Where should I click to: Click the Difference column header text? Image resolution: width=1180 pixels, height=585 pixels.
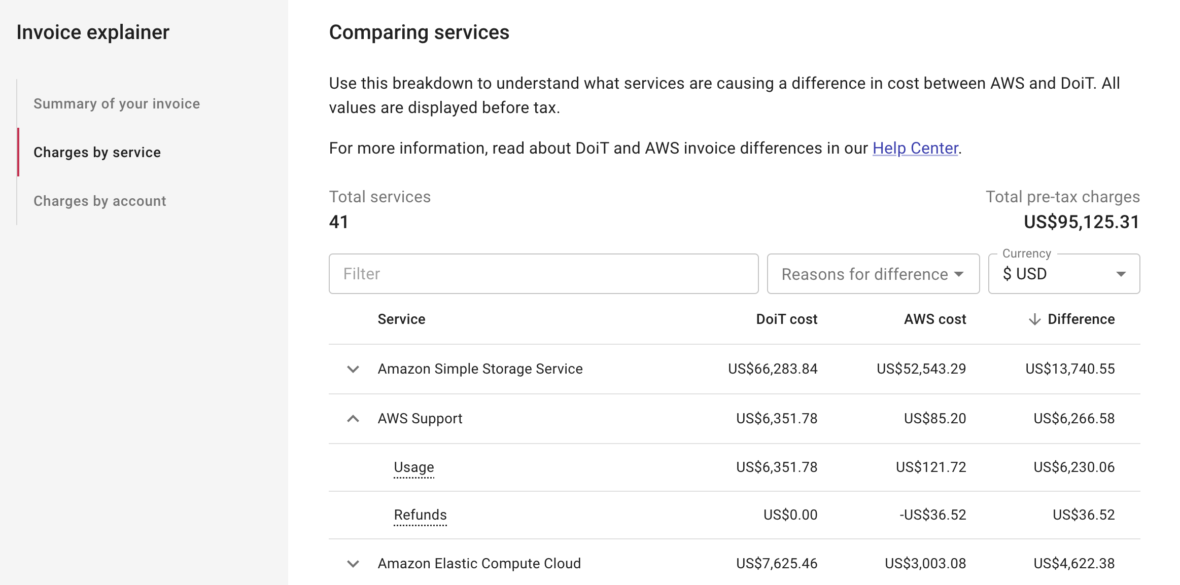pyautogui.click(x=1081, y=319)
